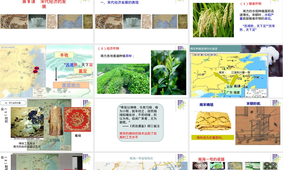Click the rice plant photo on the 粮食作物 slide
Viewport: 283px width, 170px height.
point(213,20)
